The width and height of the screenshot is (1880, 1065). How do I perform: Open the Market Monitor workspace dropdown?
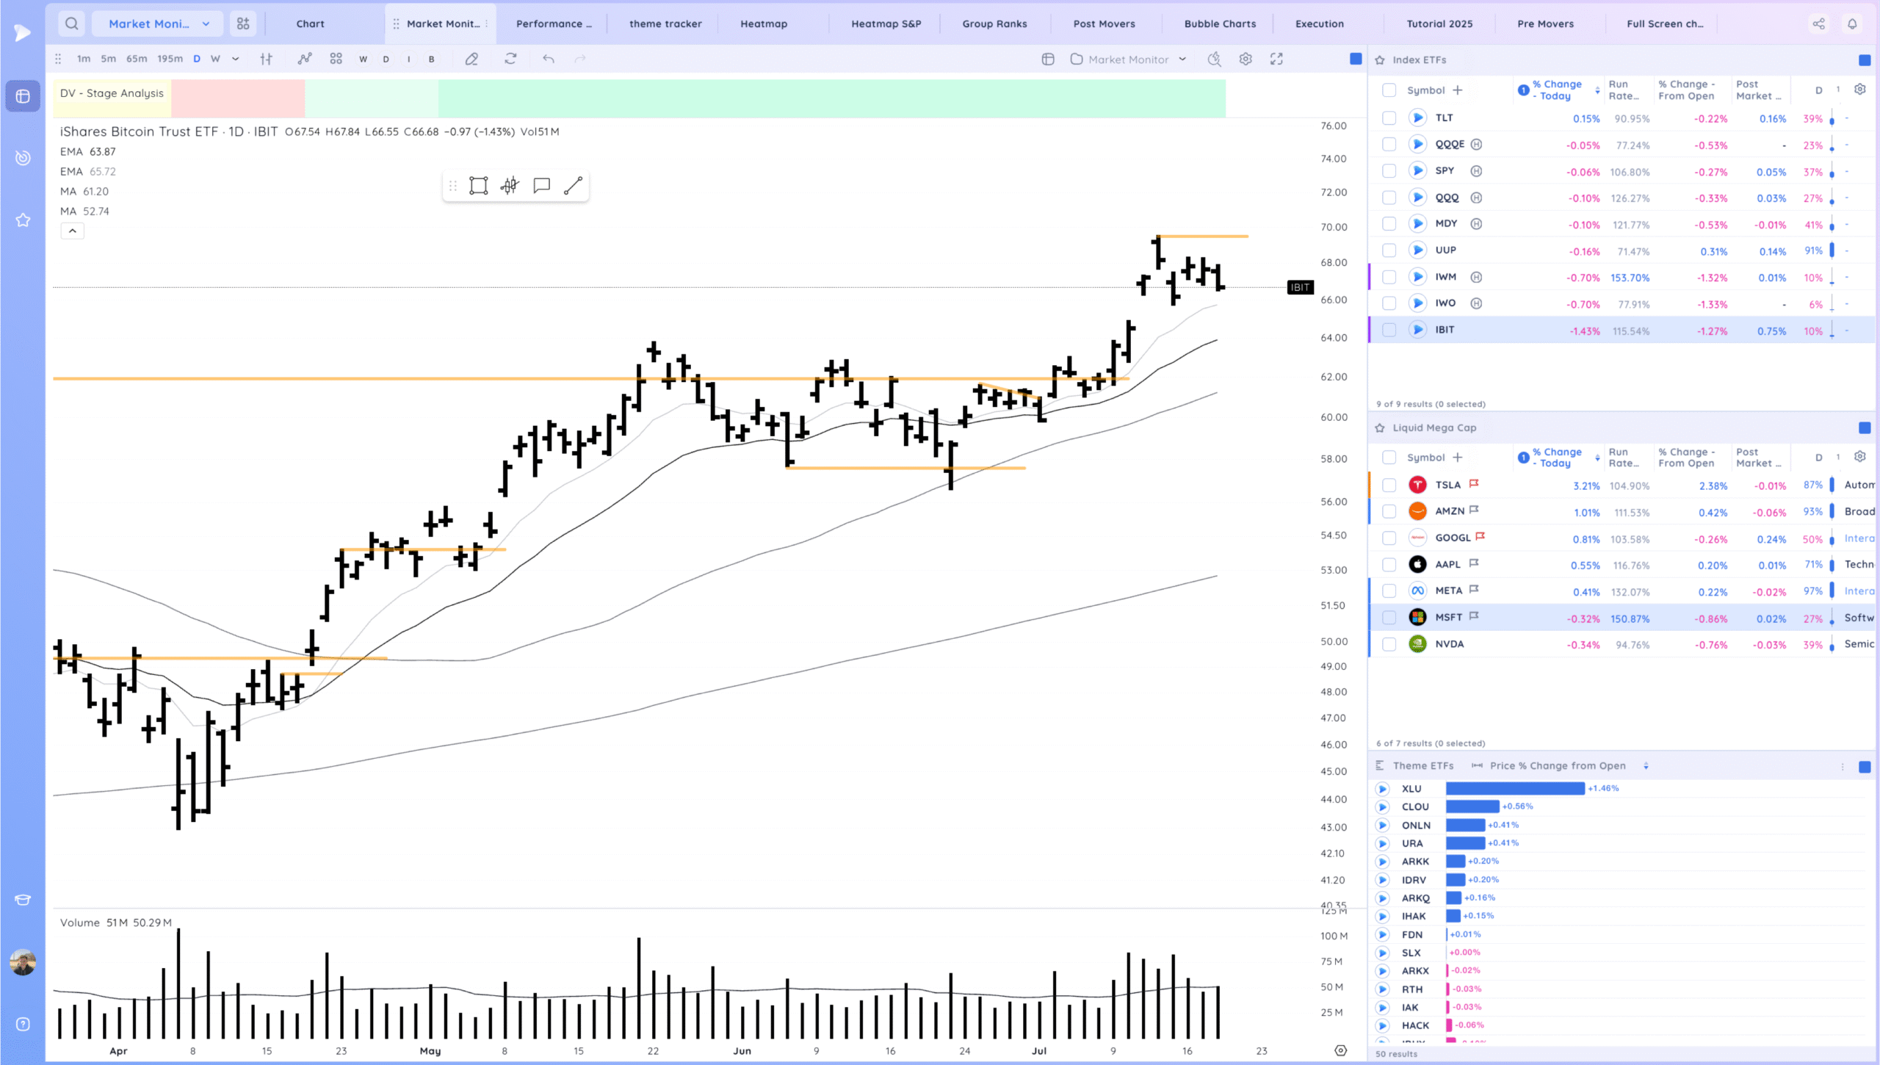[158, 24]
